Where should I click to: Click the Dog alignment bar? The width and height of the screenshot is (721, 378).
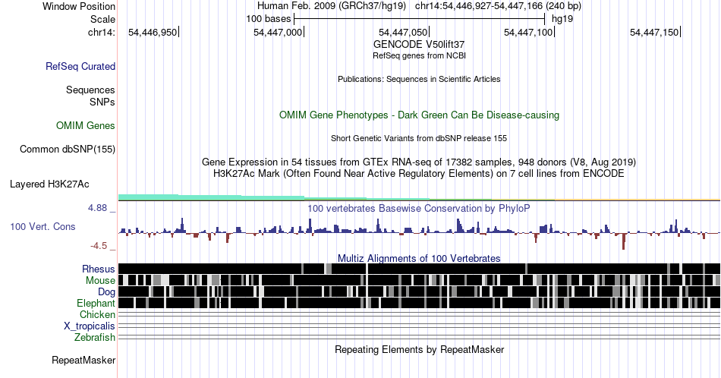click(419, 291)
